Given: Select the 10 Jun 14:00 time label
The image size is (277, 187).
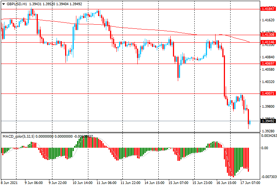Looking at the screenshot, I should click(x=82, y=183).
